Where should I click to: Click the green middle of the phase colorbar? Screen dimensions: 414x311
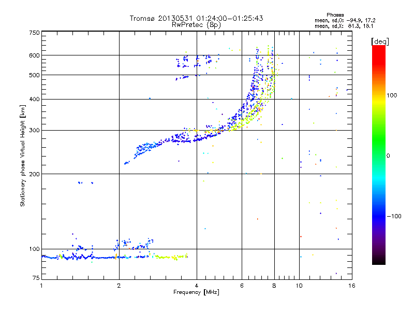379,140
